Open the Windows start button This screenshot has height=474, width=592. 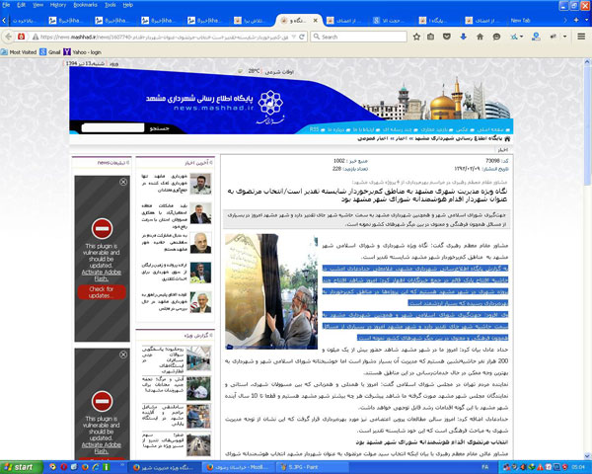[20, 467]
